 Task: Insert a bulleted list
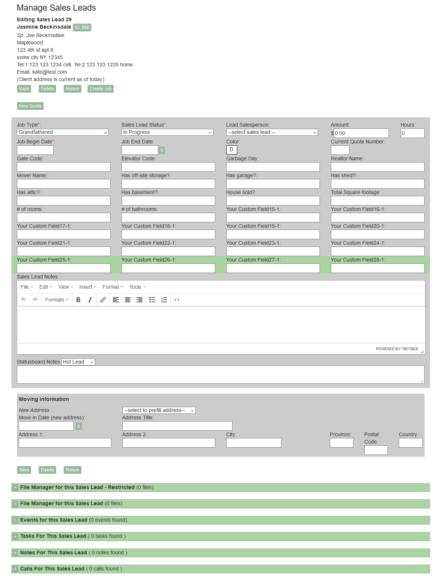pyautogui.click(x=152, y=300)
